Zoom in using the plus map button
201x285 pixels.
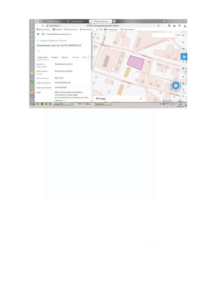point(183,96)
